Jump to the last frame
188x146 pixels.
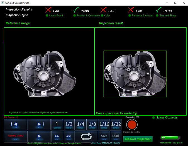click(39, 124)
